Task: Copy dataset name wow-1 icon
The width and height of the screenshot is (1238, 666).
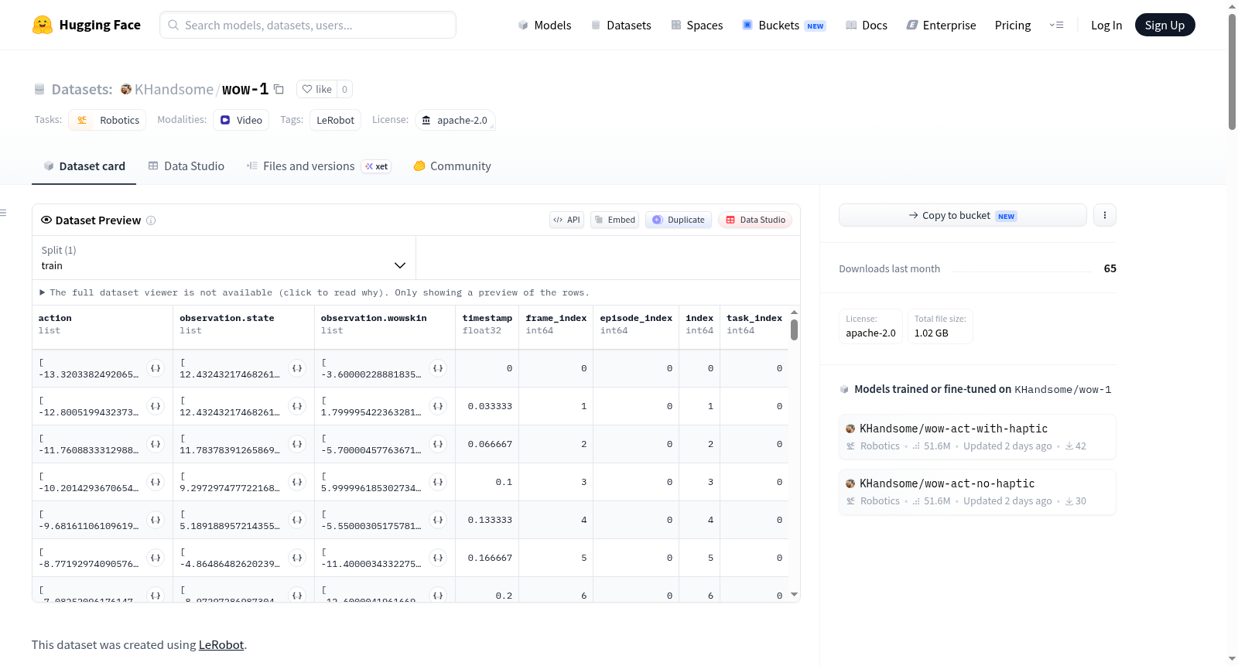Action: click(279, 89)
